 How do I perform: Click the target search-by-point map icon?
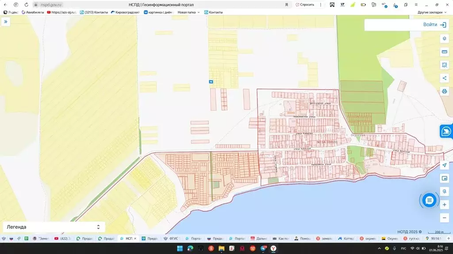click(x=444, y=191)
